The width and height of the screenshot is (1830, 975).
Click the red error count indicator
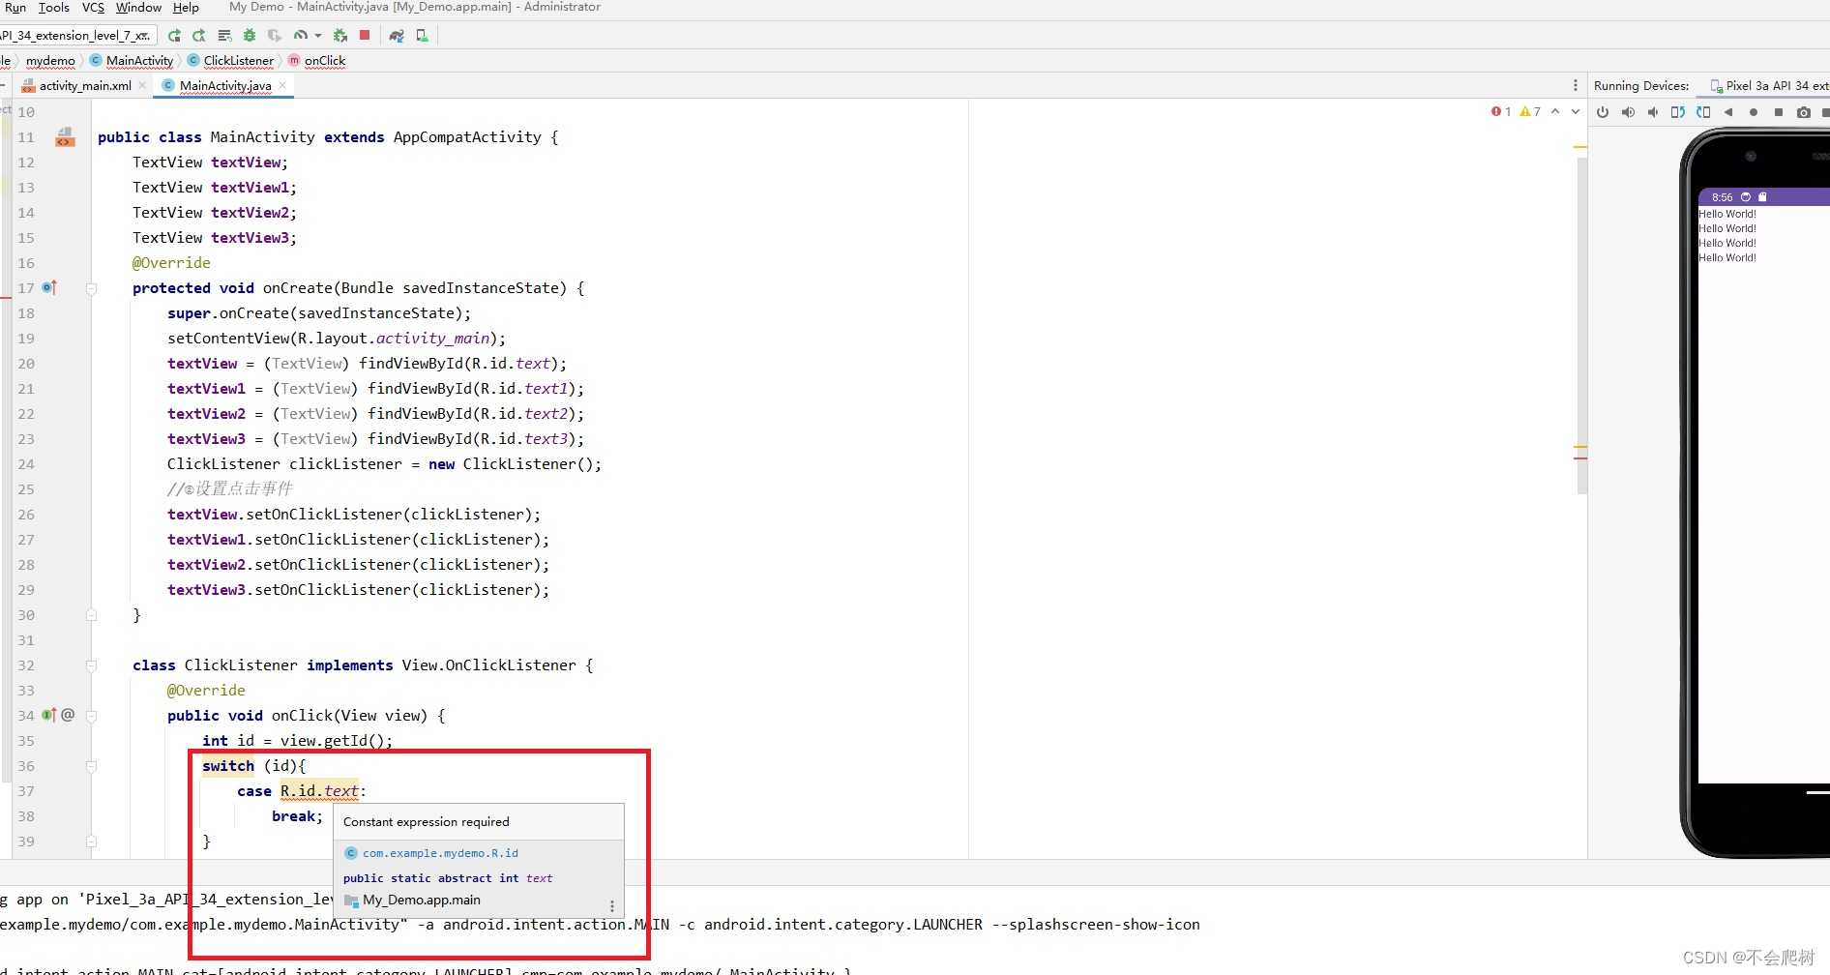[x=1501, y=112]
